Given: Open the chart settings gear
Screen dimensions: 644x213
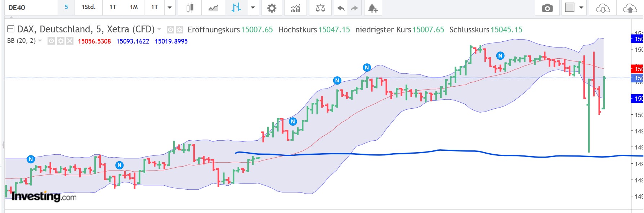Looking at the screenshot, I should point(272,7).
